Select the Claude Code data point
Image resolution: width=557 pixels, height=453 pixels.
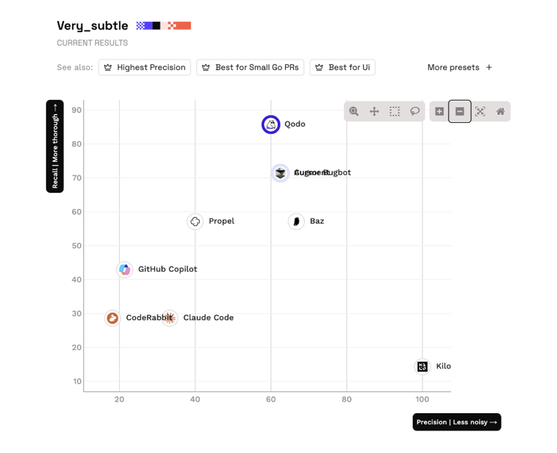[169, 318]
